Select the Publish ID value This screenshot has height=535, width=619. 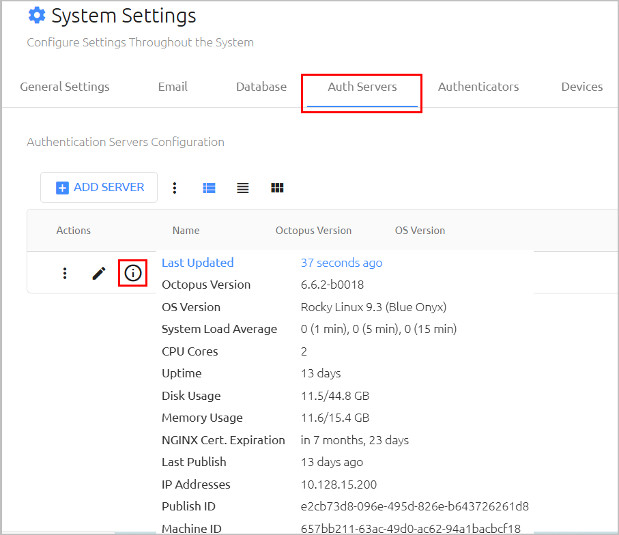pyautogui.click(x=414, y=506)
